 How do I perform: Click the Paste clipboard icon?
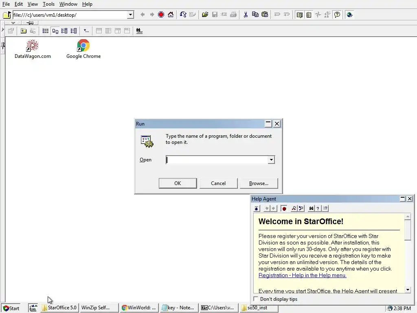[x=265, y=15]
